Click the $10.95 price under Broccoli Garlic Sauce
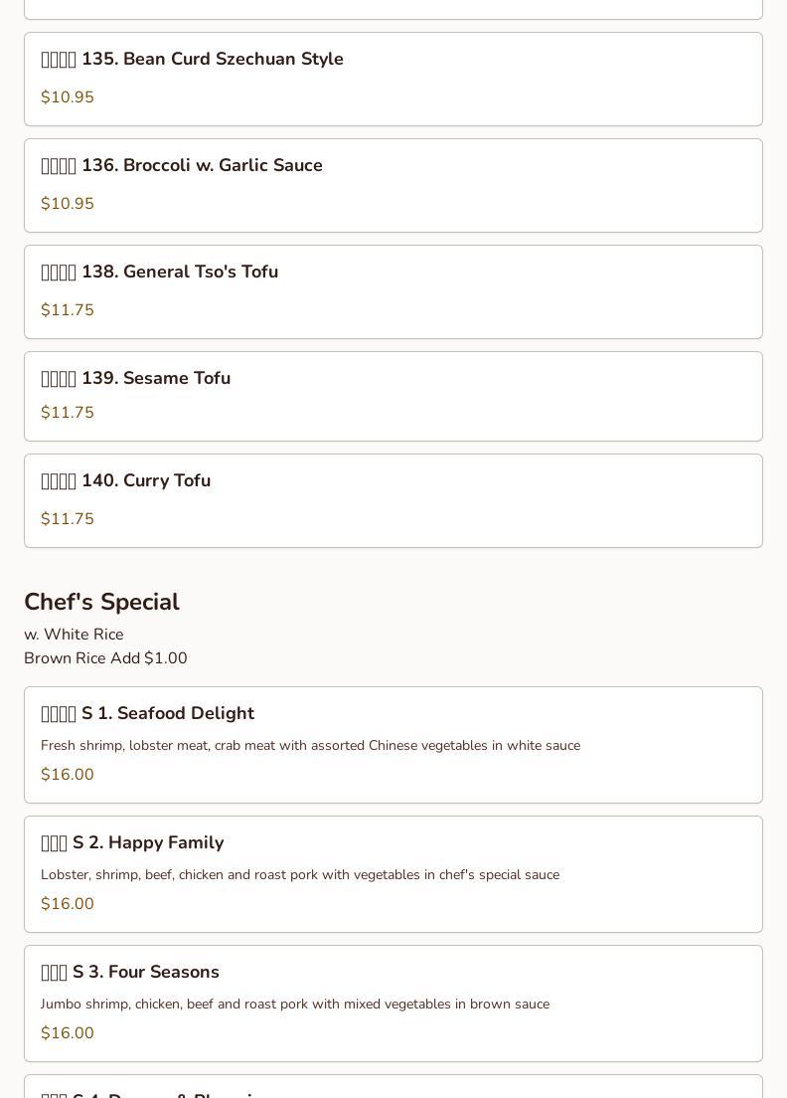The image size is (787, 1098). coord(68,204)
